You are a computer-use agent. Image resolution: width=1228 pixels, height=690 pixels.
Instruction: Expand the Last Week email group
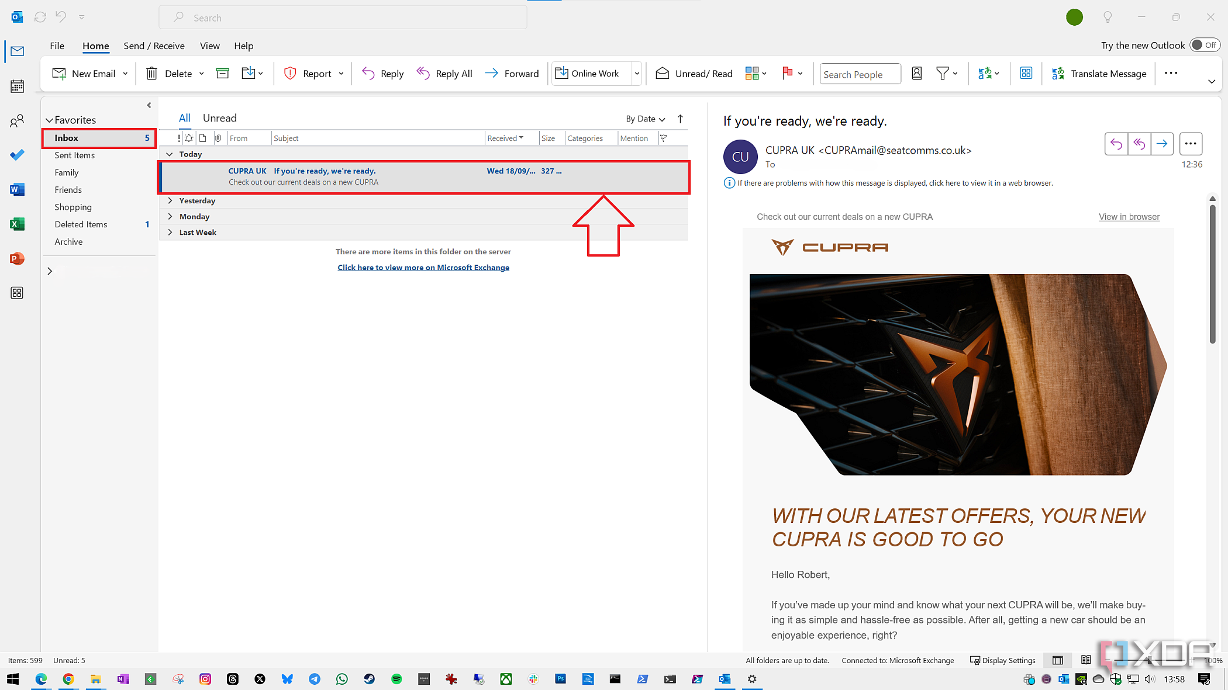click(x=168, y=232)
